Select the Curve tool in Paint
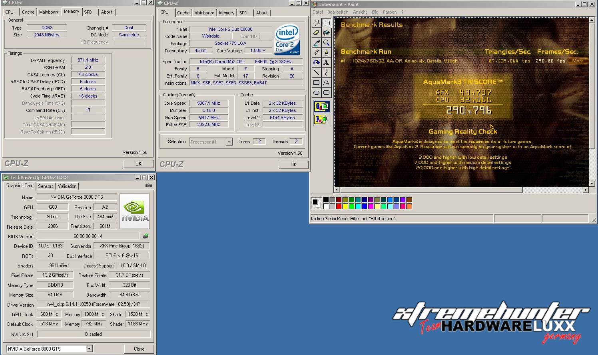Screen dimensions: 598x355 click(x=327, y=72)
